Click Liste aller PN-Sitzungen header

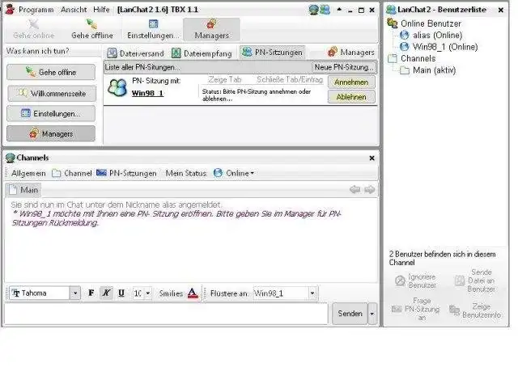point(142,67)
